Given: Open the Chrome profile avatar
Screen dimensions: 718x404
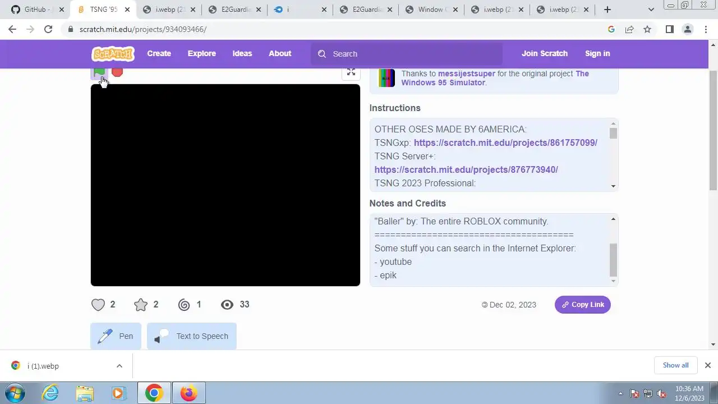Looking at the screenshot, I should click(x=687, y=29).
